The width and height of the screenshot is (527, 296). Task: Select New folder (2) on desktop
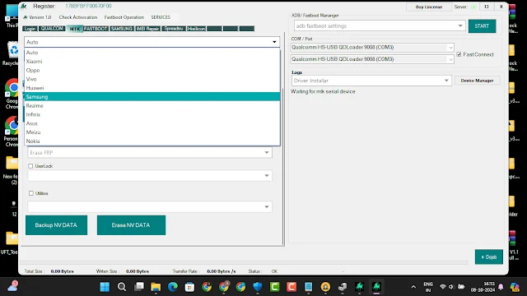pyautogui.click(x=12, y=170)
